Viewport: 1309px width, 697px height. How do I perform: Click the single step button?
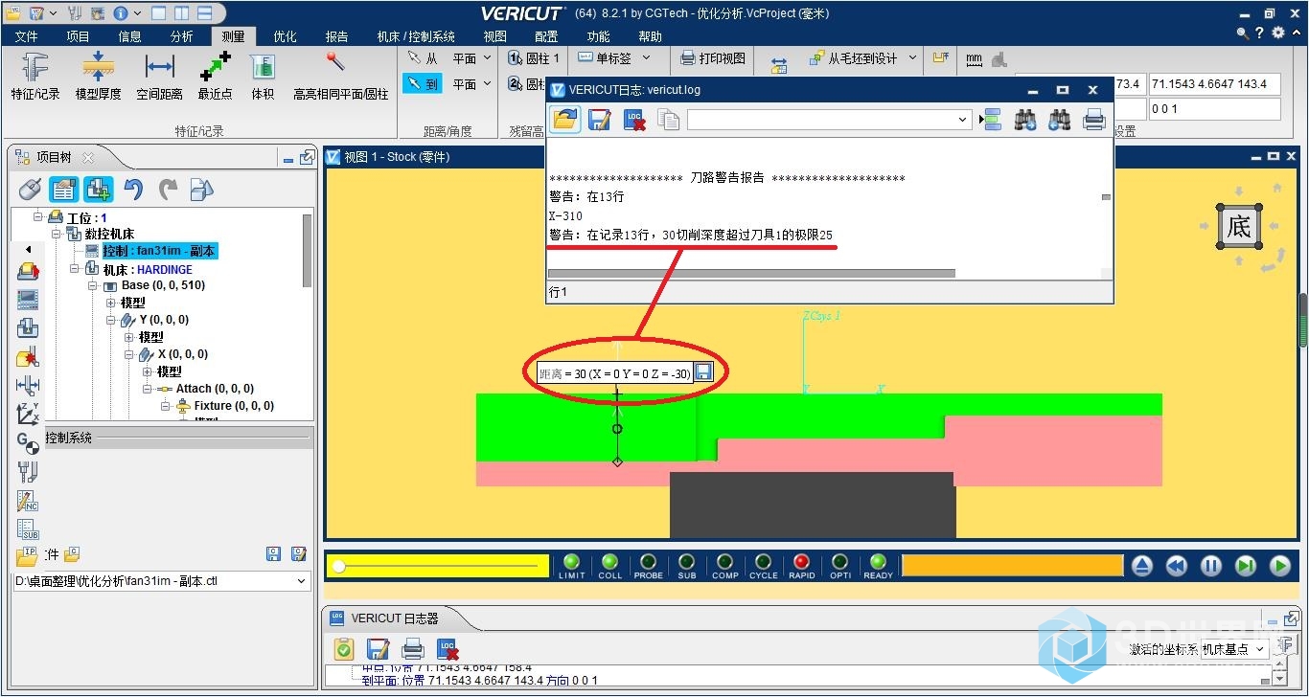[x=1245, y=566]
